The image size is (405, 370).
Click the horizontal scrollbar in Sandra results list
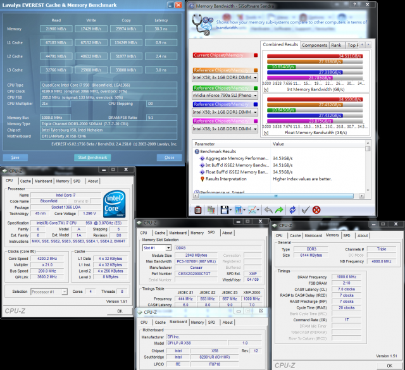[276, 195]
